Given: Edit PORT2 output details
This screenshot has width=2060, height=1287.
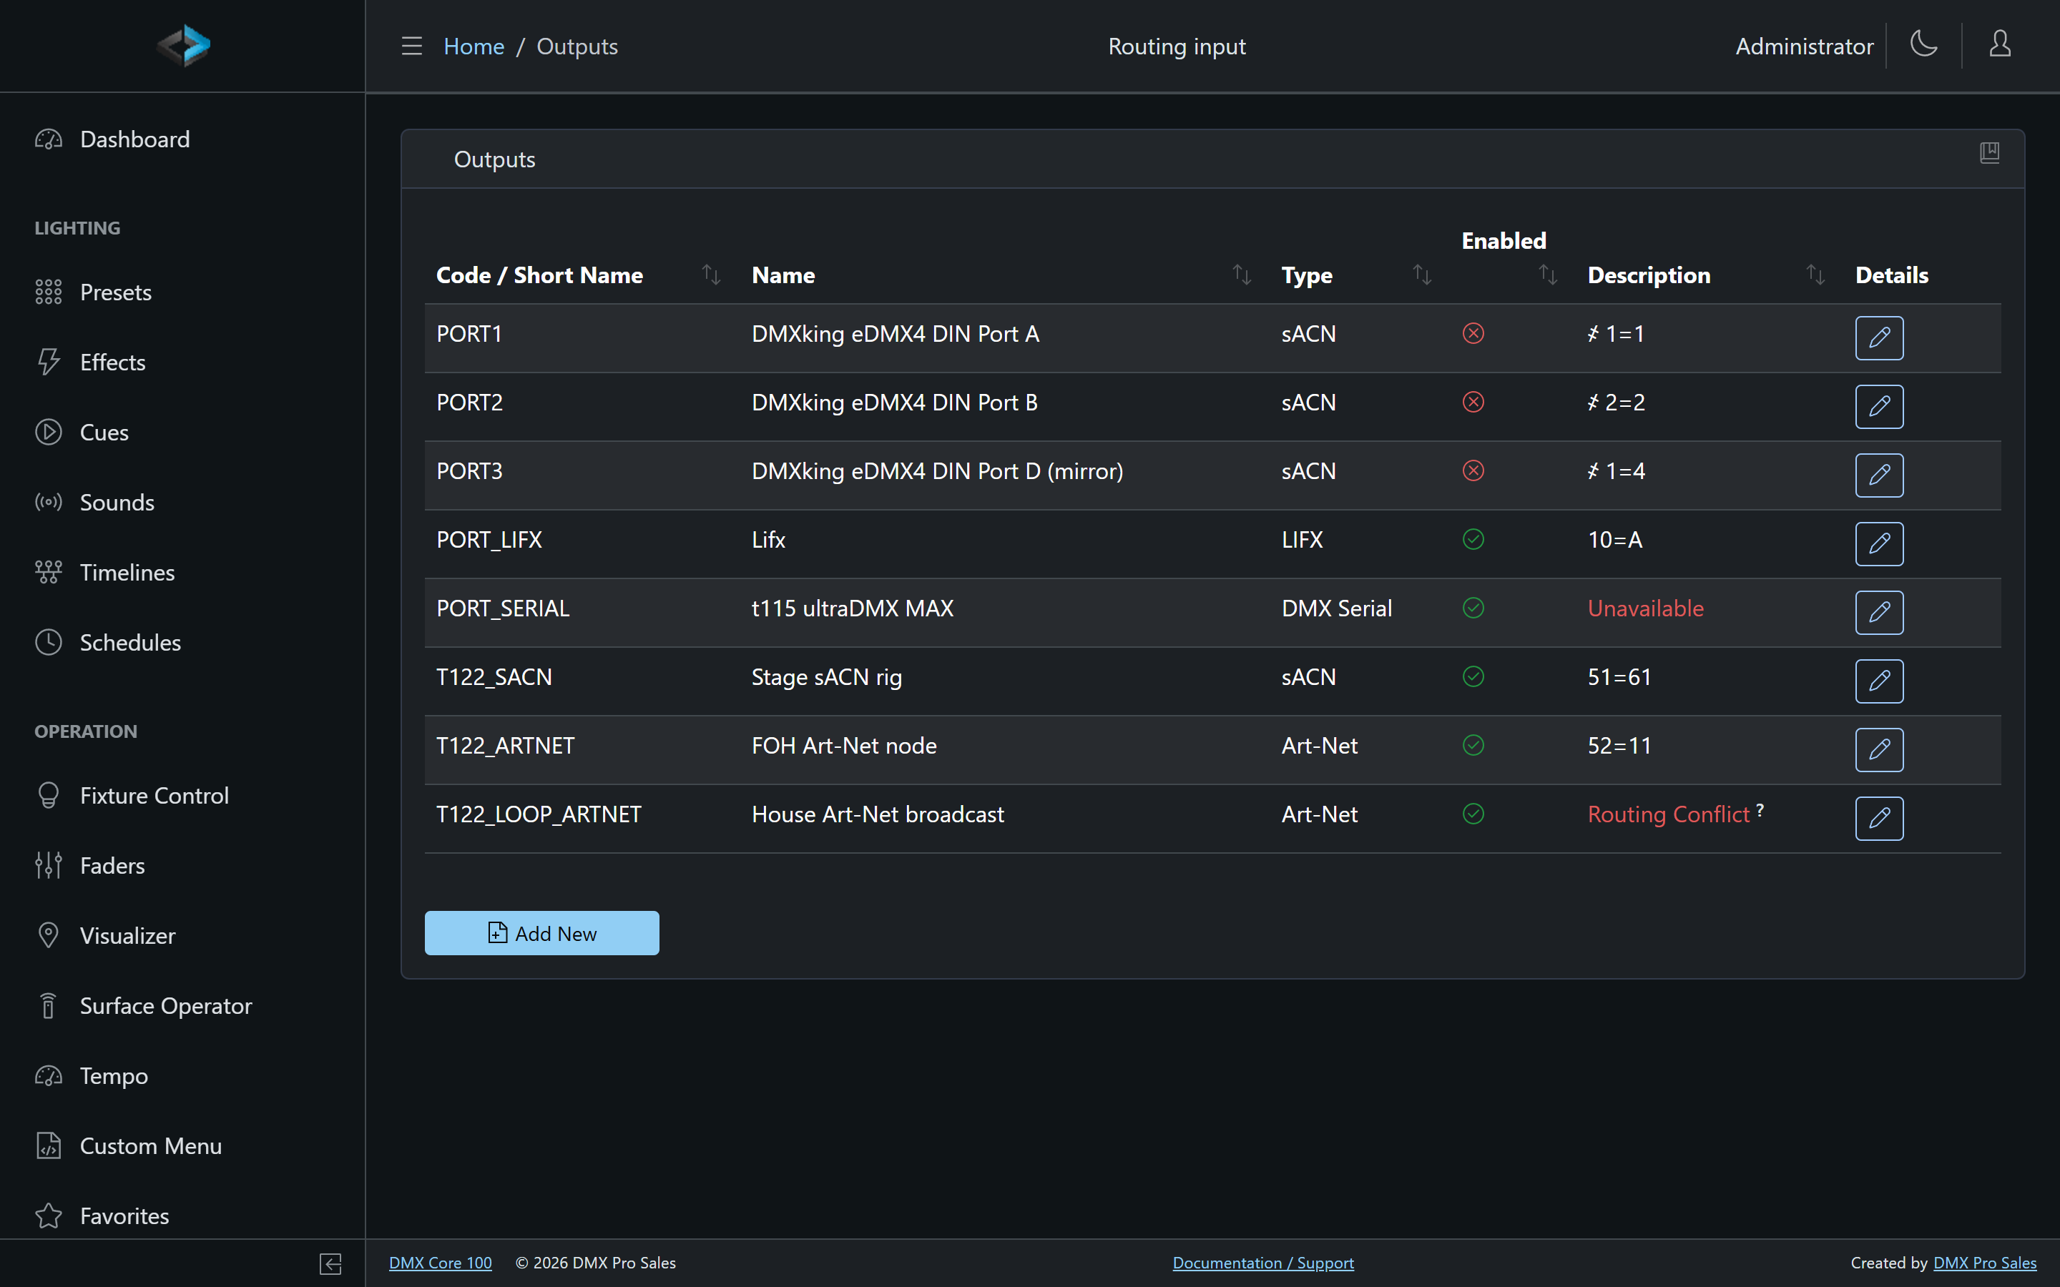Looking at the screenshot, I should (1879, 407).
